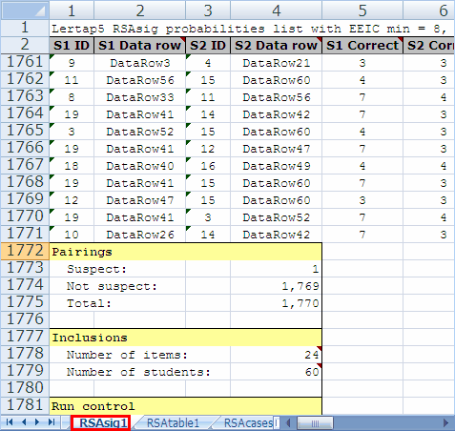
Task: Select DataRow26 cell in row 1771
Action: point(140,235)
